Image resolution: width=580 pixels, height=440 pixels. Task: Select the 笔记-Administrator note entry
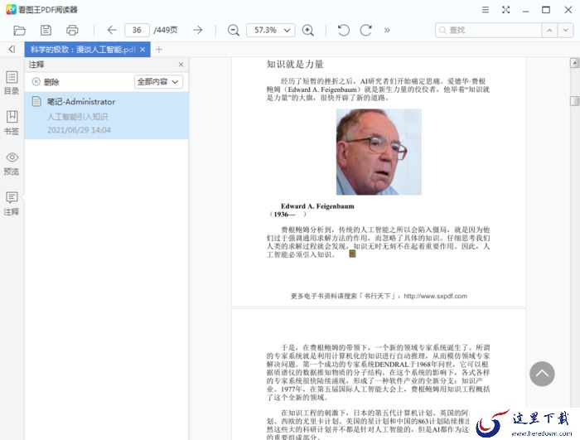107,115
